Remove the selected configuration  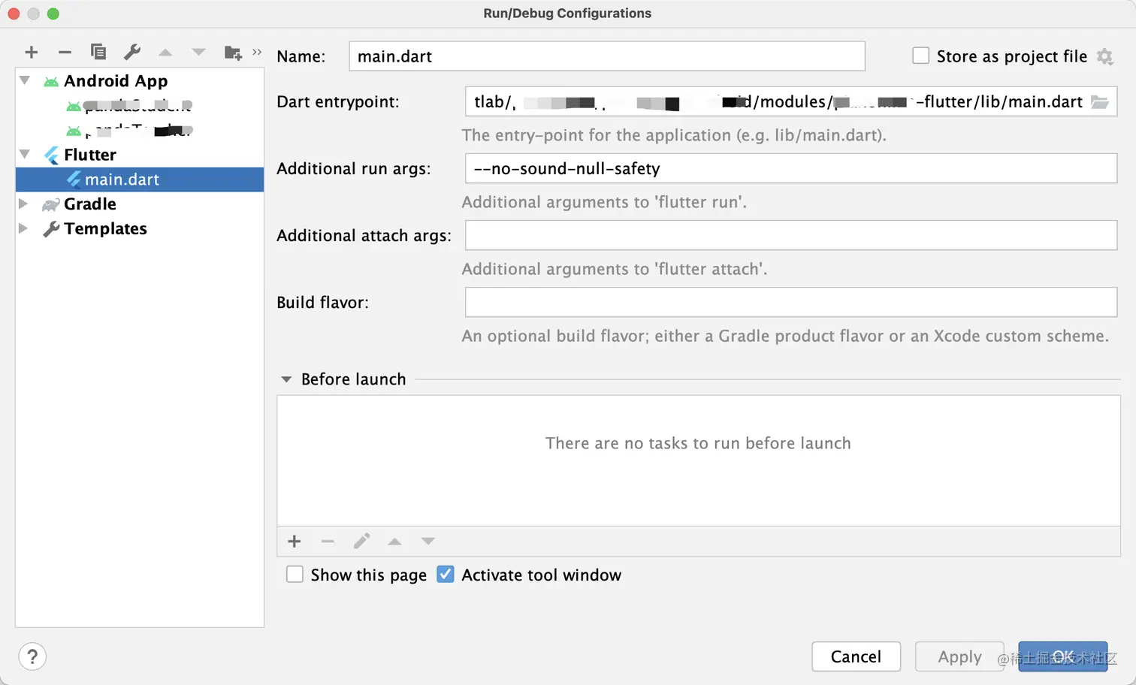pos(65,52)
